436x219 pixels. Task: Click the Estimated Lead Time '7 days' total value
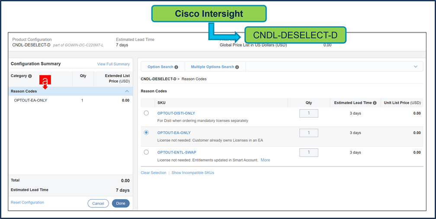pos(123,190)
